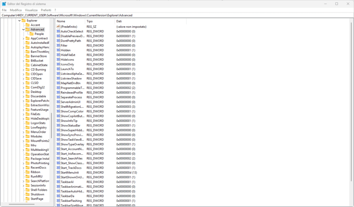This screenshot has height=207, width=354.
Task: Collapse the Advanced key node
Action: [x=24, y=30]
